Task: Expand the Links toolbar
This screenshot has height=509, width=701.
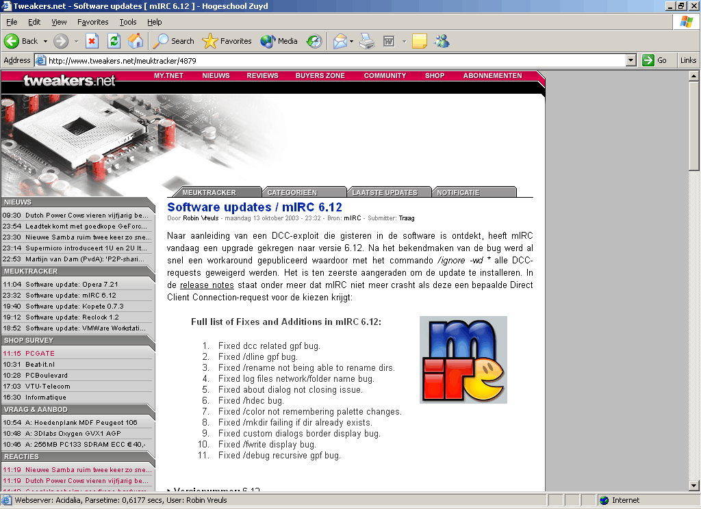Action: coord(688,60)
